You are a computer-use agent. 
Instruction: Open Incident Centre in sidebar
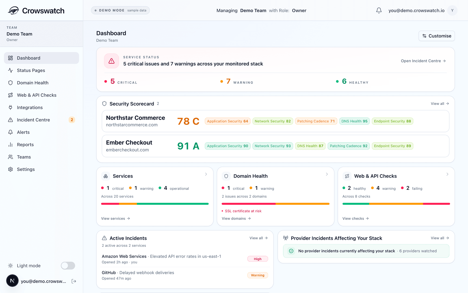tap(41, 120)
